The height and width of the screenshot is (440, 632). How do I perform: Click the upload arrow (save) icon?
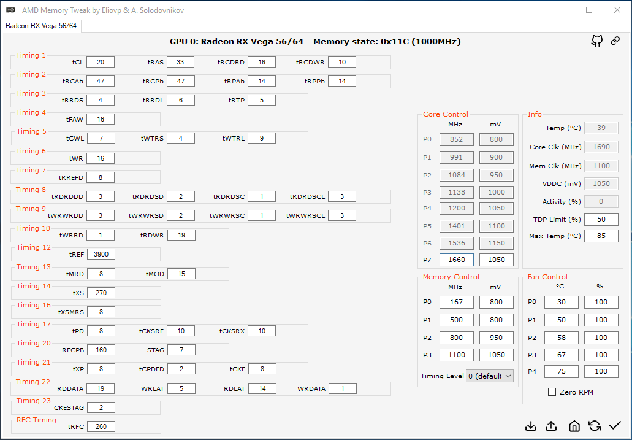[x=552, y=426]
